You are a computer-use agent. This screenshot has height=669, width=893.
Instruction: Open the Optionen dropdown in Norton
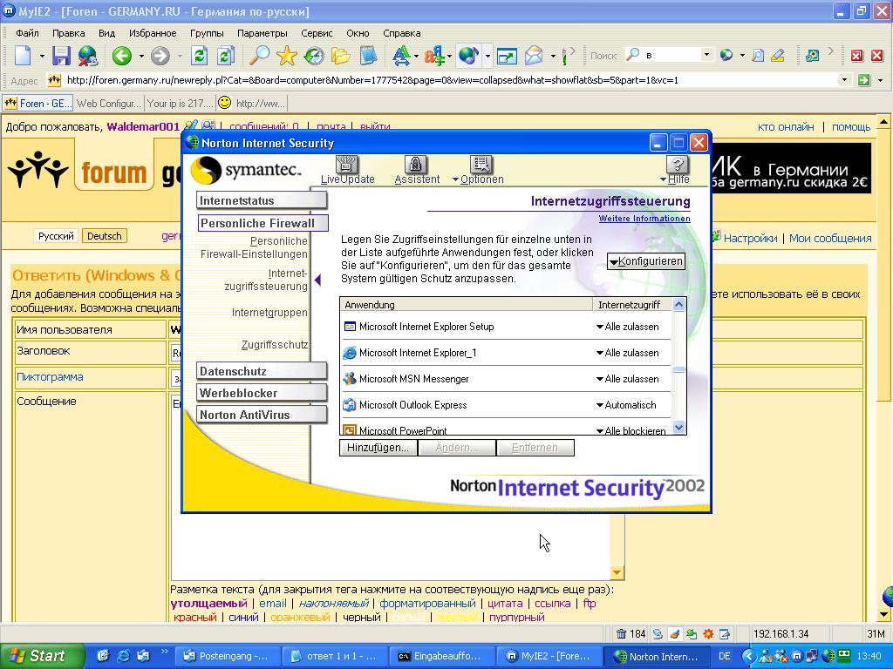[479, 179]
